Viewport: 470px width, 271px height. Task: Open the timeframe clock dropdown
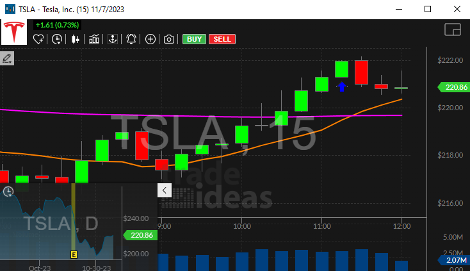57,39
